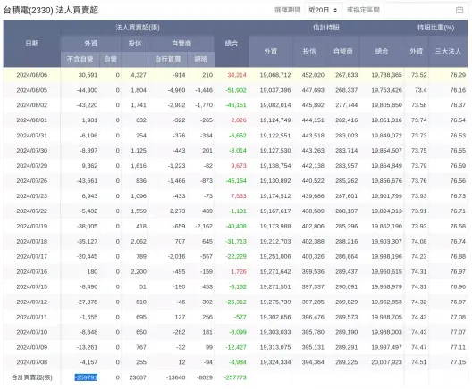Click date 2024/07/11 row

[32, 318]
